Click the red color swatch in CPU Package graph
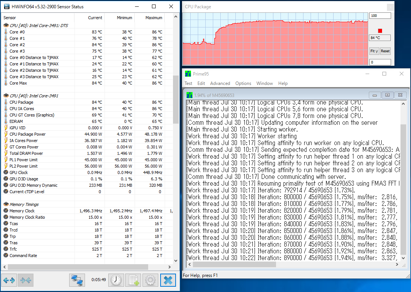The image size is (411, 292). click(x=380, y=31)
